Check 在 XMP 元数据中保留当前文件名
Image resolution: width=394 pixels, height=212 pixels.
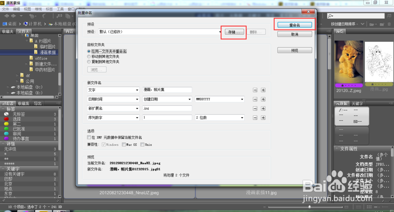tap(89, 137)
